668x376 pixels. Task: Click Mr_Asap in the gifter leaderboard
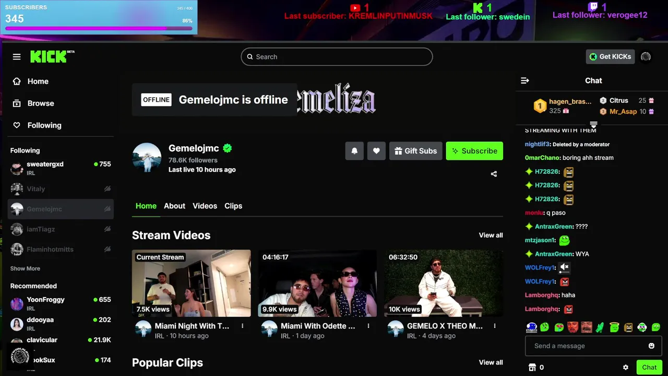pyautogui.click(x=623, y=111)
